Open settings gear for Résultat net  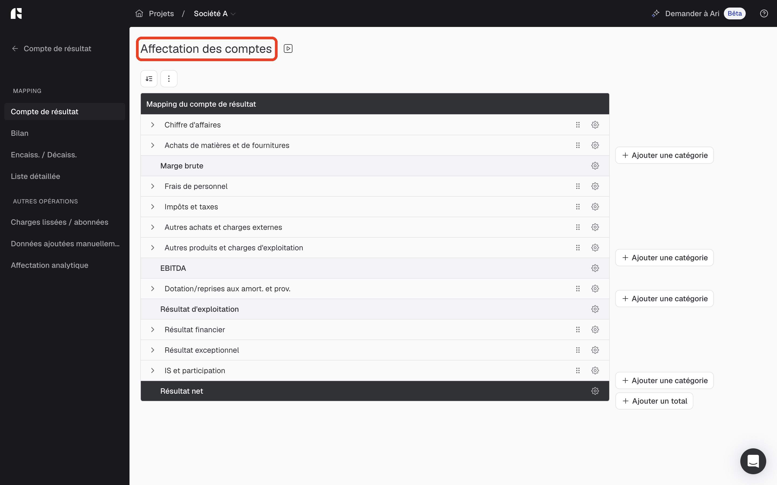click(595, 391)
